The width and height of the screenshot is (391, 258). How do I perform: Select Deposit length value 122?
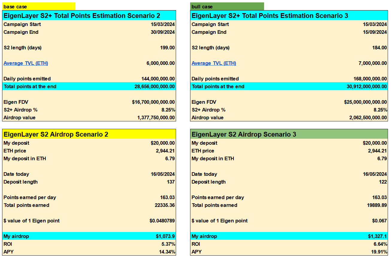[383, 182]
